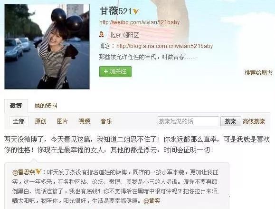Click the female gender icon before 北京
This screenshot has width=275, height=209.
click(x=102, y=34)
